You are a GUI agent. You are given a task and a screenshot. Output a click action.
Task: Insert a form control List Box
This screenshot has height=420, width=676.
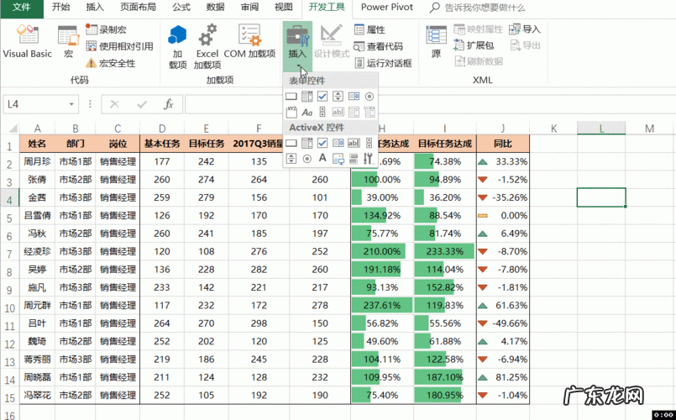[354, 96]
